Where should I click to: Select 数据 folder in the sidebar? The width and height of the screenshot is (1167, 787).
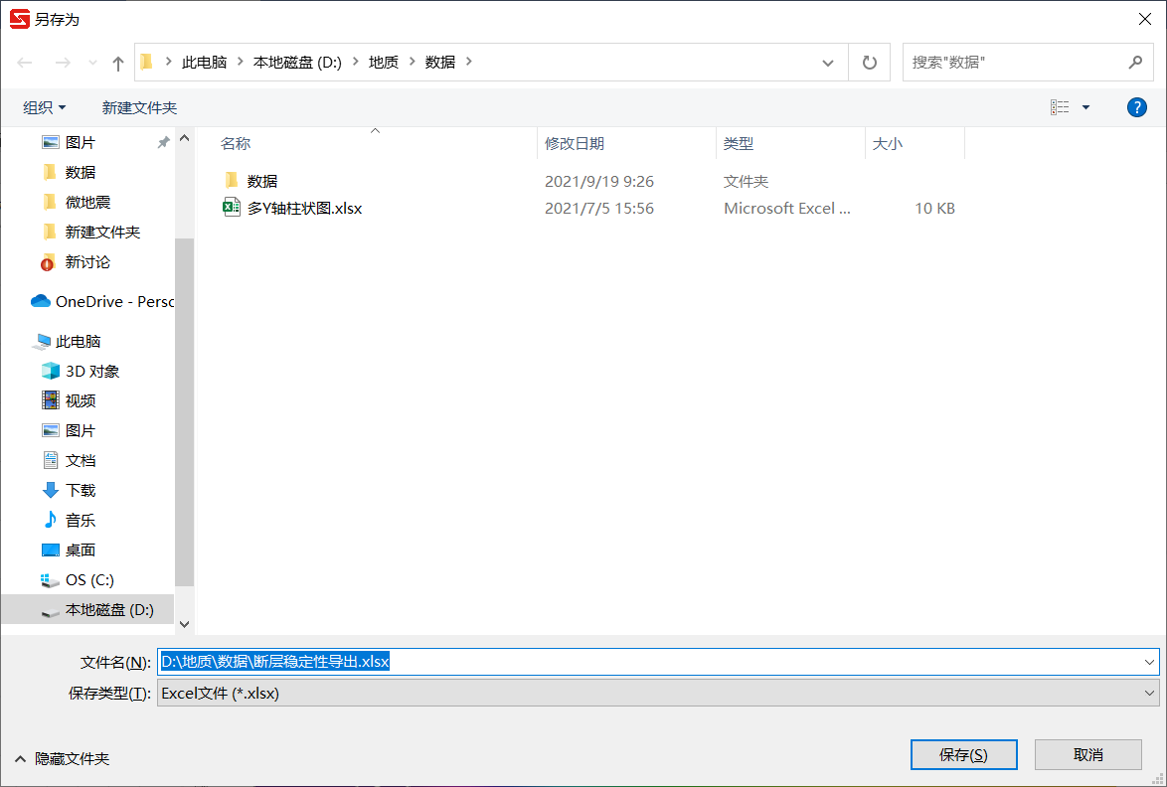pos(81,172)
